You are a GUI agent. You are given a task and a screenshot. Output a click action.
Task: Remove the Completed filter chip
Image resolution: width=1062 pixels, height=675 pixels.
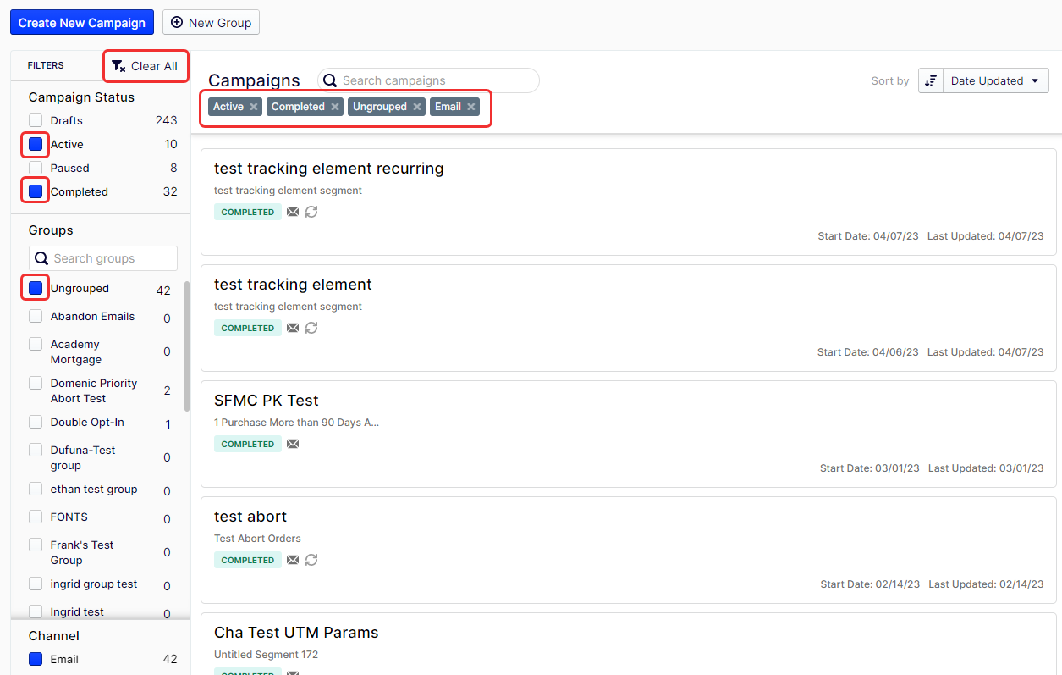coord(335,107)
